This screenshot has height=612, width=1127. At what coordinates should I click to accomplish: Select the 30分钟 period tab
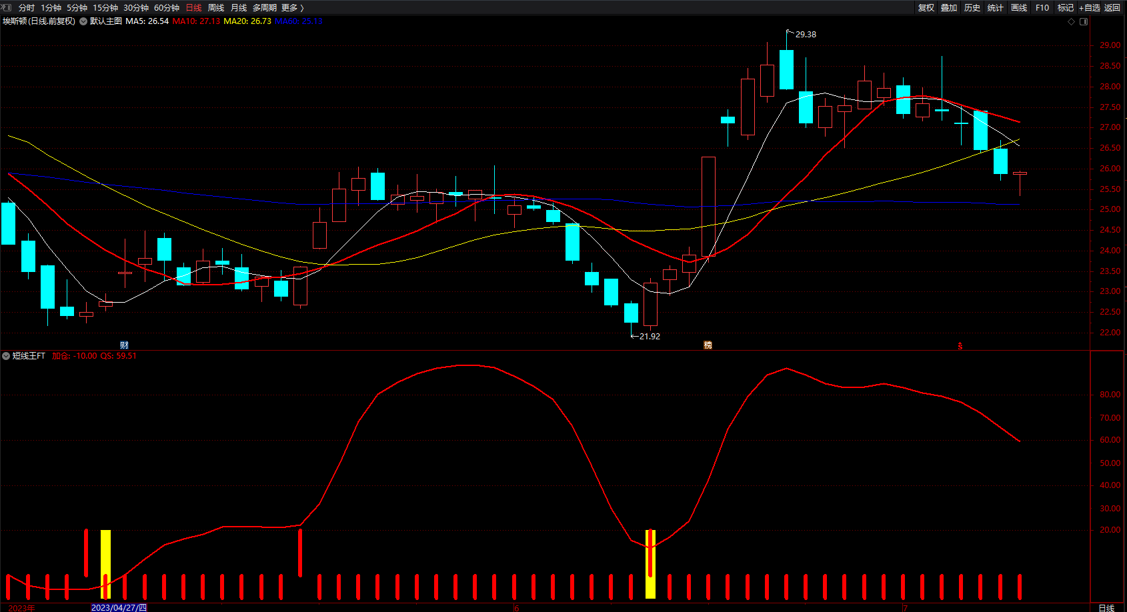(x=136, y=8)
